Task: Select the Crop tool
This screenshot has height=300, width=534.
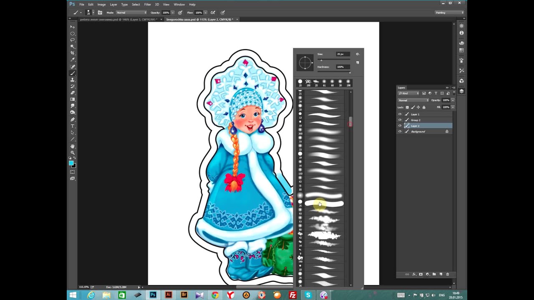Action: pyautogui.click(x=73, y=53)
